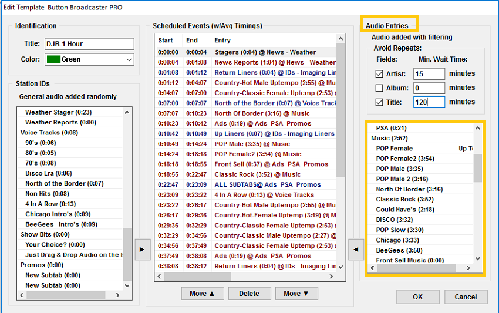Click the right arrow button beside Station IDs
The height and width of the screenshot is (313, 499).
(142, 249)
